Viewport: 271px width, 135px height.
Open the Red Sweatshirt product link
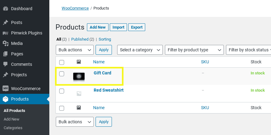point(109,90)
